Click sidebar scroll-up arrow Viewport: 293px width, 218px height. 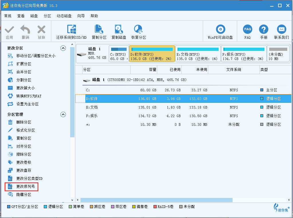tap(72, 45)
